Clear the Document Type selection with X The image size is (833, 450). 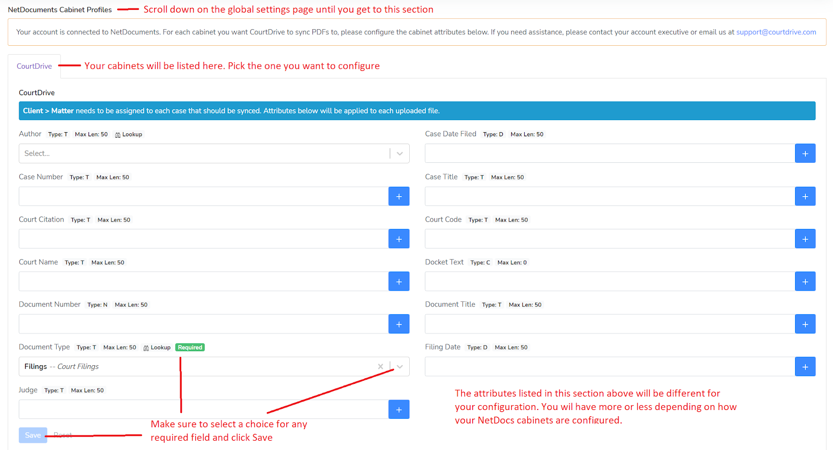pos(381,367)
